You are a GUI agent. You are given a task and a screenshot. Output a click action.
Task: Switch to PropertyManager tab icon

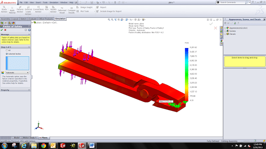tap(5, 23)
